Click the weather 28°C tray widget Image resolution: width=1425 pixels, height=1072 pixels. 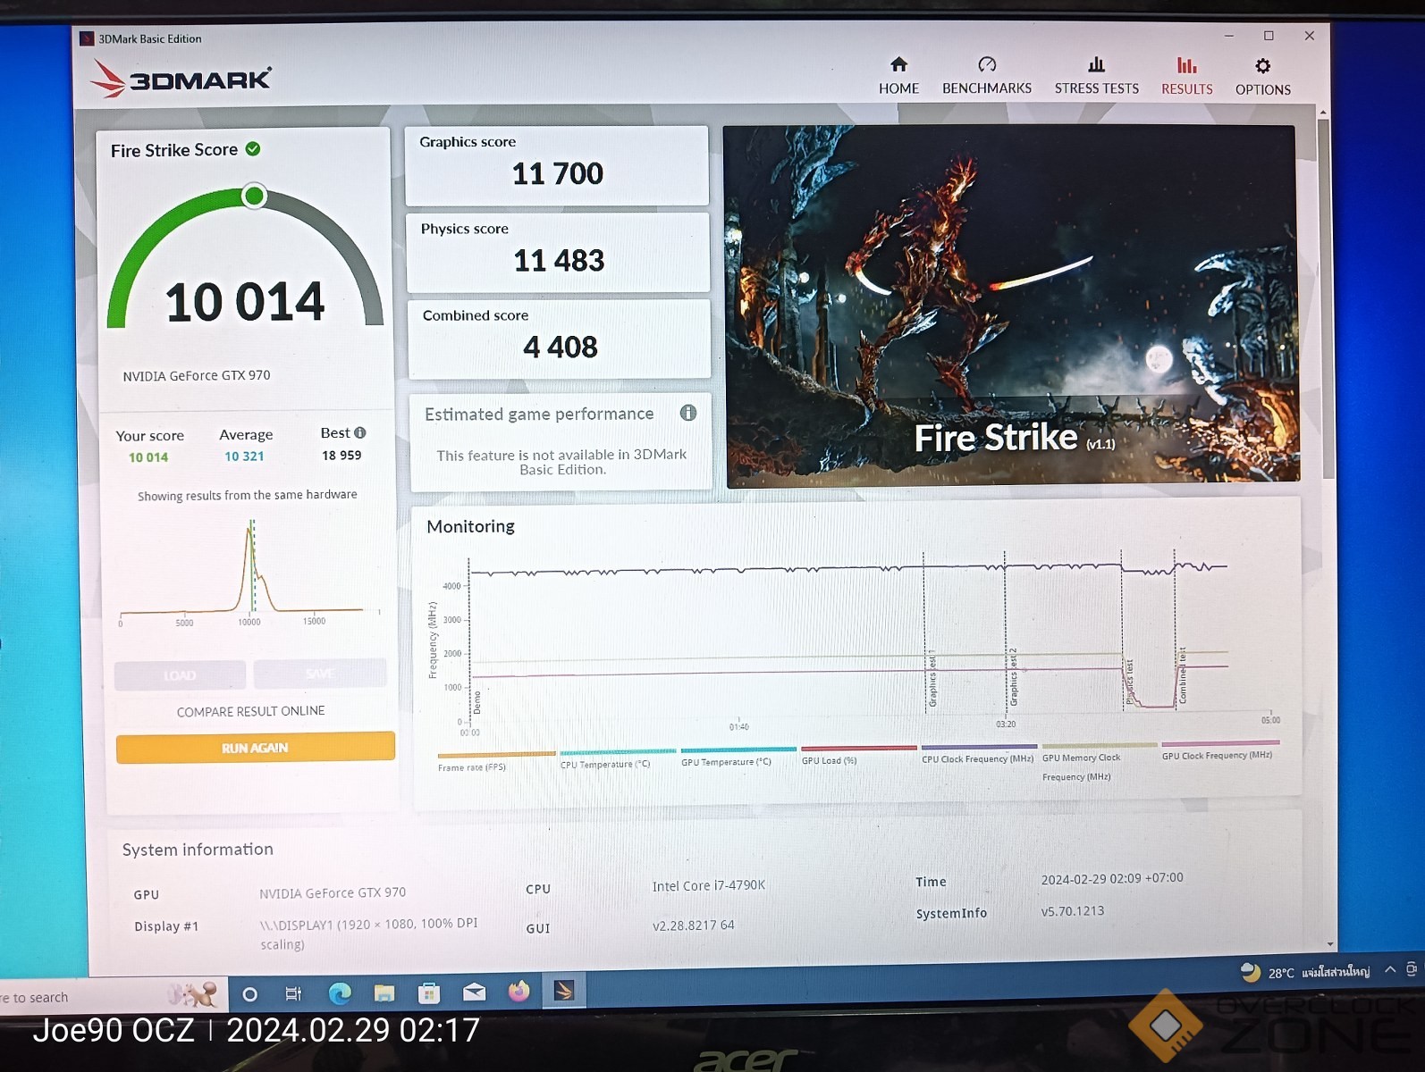[1303, 971]
